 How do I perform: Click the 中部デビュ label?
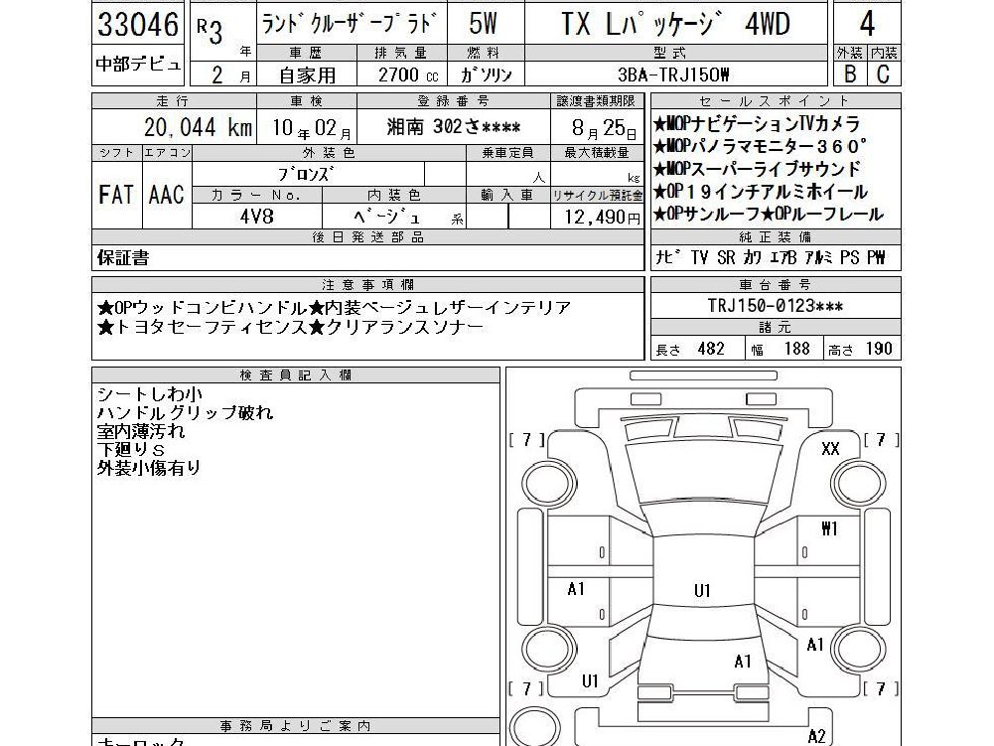point(138,64)
